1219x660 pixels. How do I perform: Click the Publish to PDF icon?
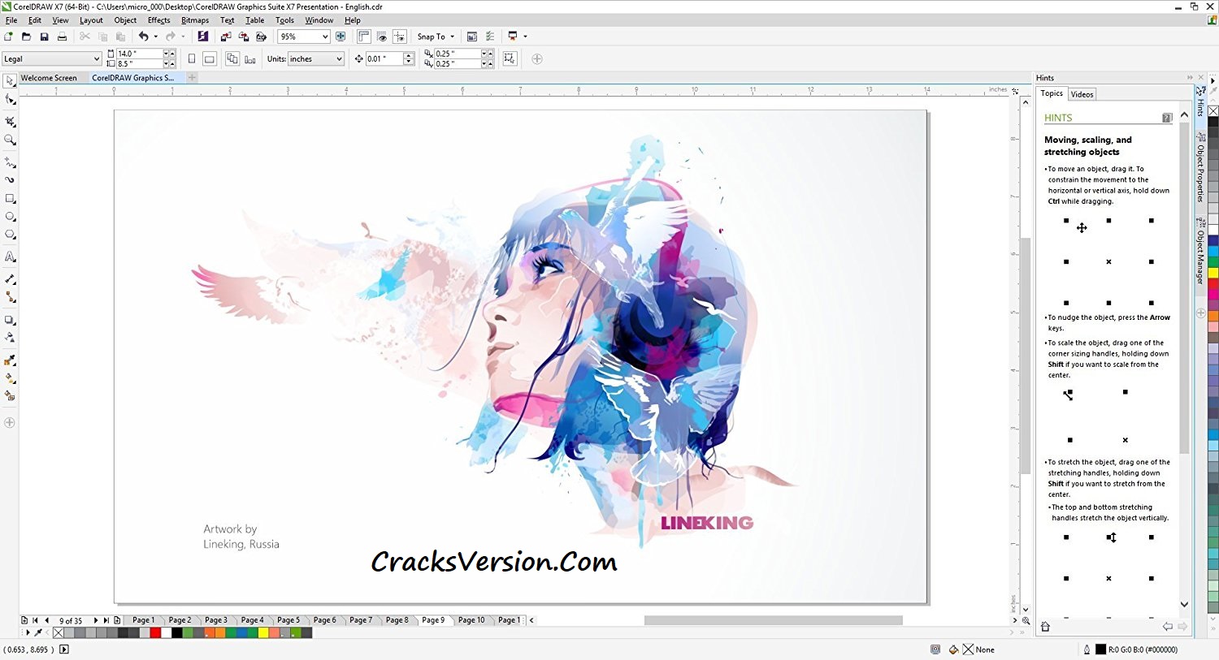(x=262, y=37)
